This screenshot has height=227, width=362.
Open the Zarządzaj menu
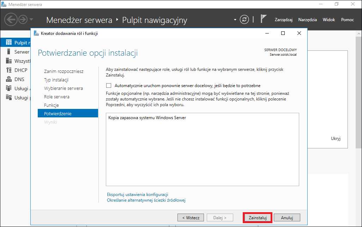[284, 20]
